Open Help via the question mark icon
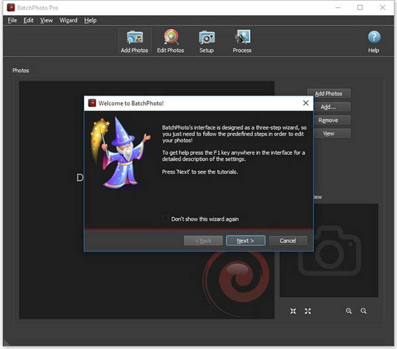 coord(374,41)
